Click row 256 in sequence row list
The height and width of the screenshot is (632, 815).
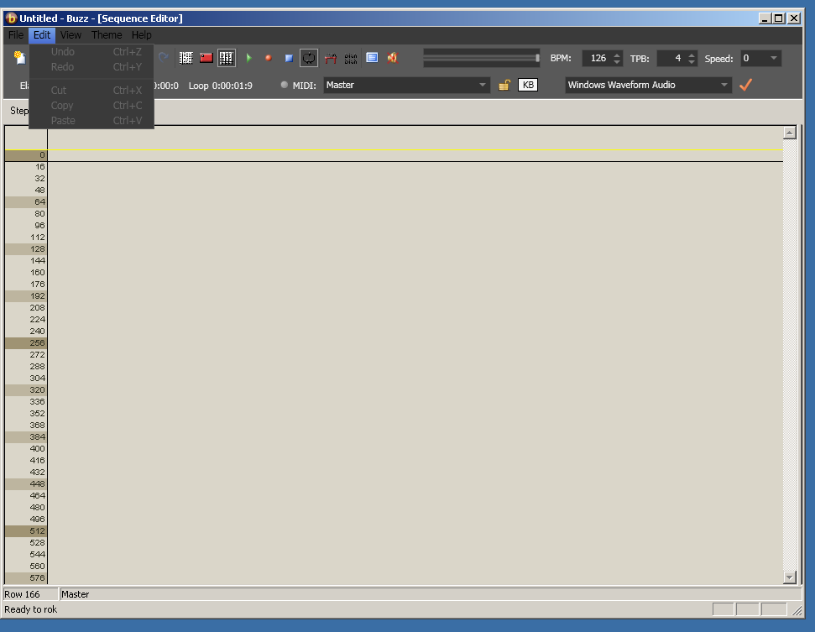(26, 343)
